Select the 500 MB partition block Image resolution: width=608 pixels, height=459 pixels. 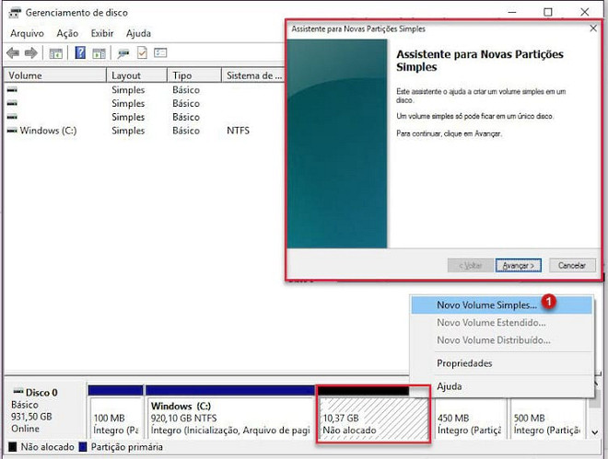click(546, 418)
